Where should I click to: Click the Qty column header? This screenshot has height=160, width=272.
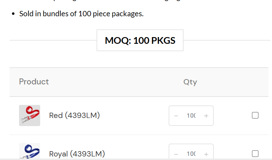[190, 82]
